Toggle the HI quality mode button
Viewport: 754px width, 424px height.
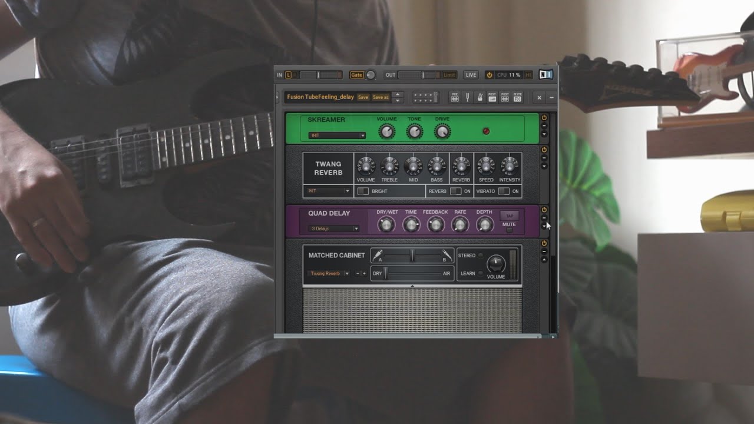(x=528, y=75)
